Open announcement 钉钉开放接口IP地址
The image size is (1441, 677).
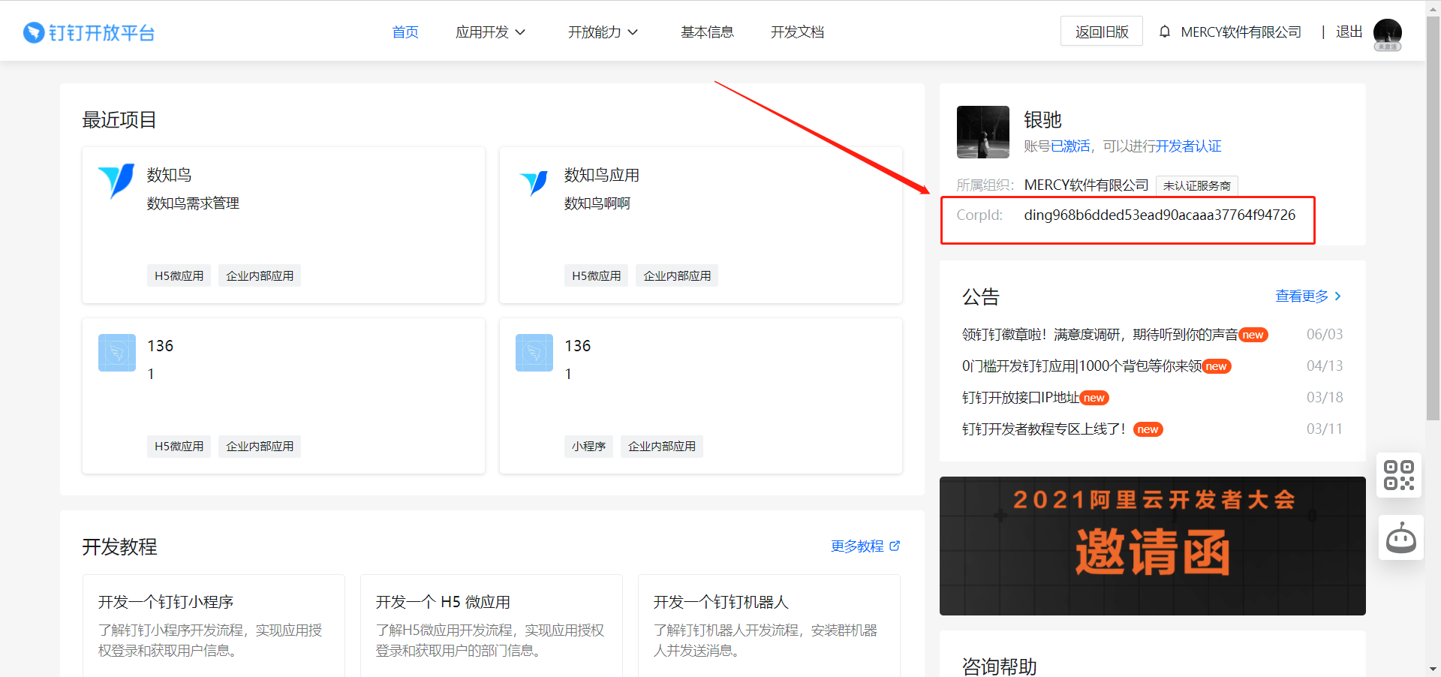1021,398
